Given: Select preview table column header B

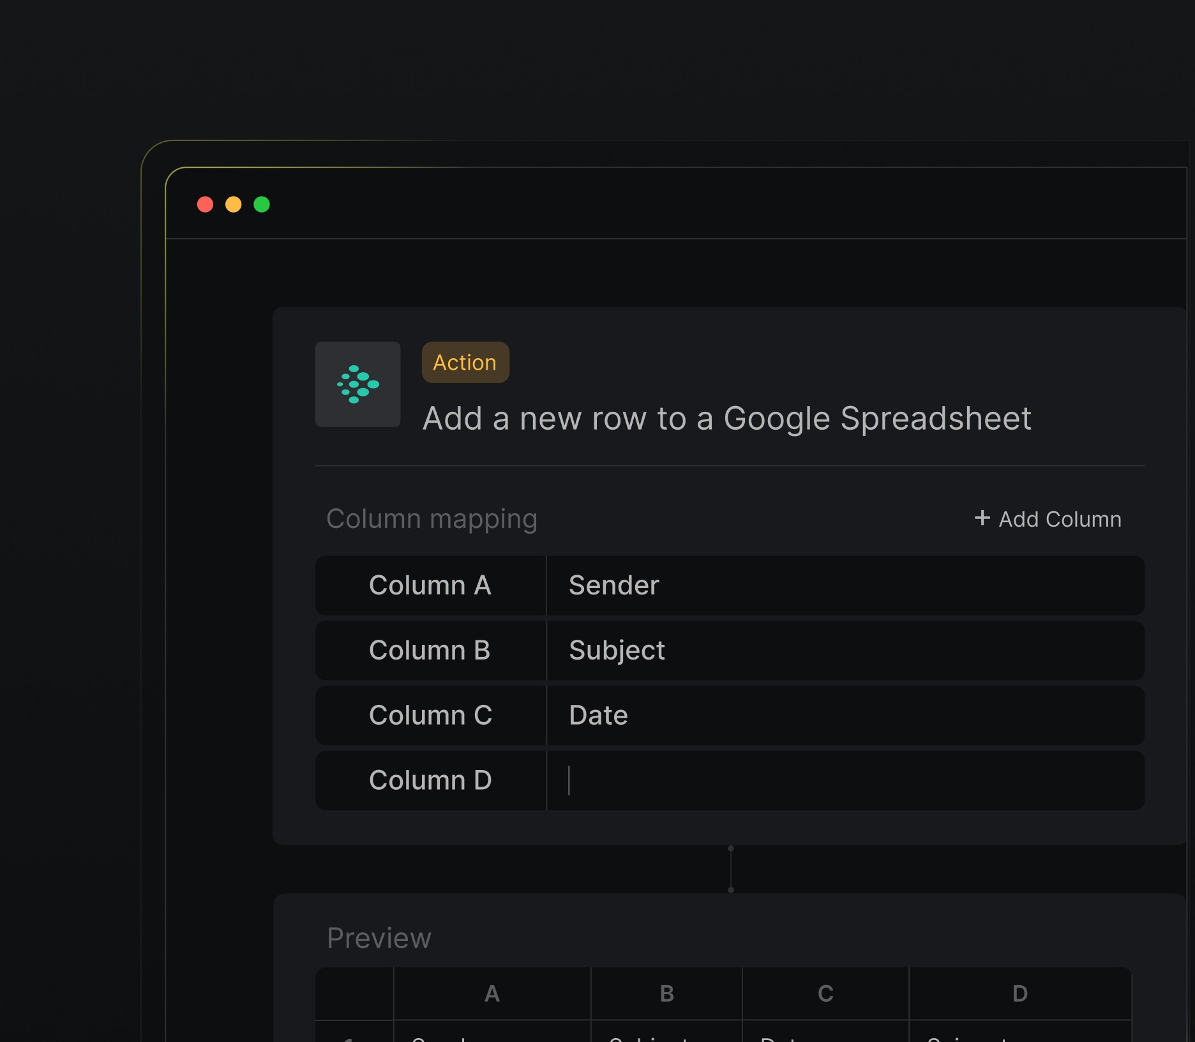Looking at the screenshot, I should tap(666, 993).
